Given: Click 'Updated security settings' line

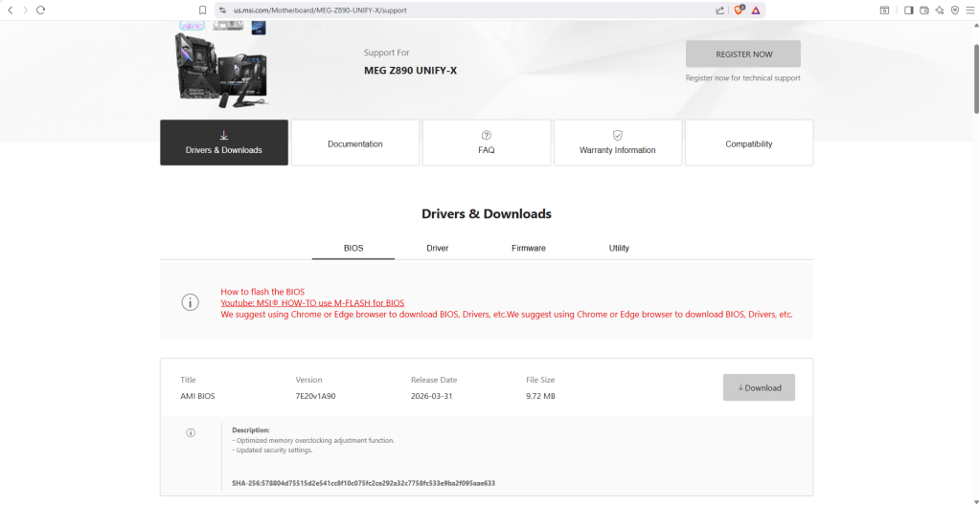Looking at the screenshot, I should [272, 450].
